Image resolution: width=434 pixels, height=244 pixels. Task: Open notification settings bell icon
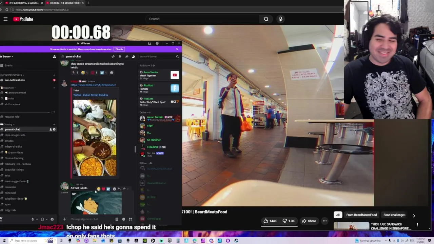pos(120,57)
